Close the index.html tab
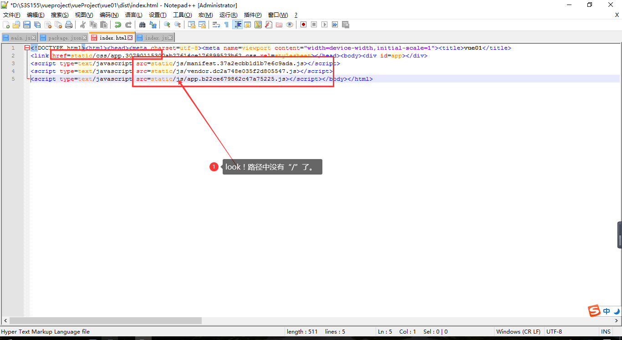Image resolution: width=622 pixels, height=340 pixels. pos(130,38)
